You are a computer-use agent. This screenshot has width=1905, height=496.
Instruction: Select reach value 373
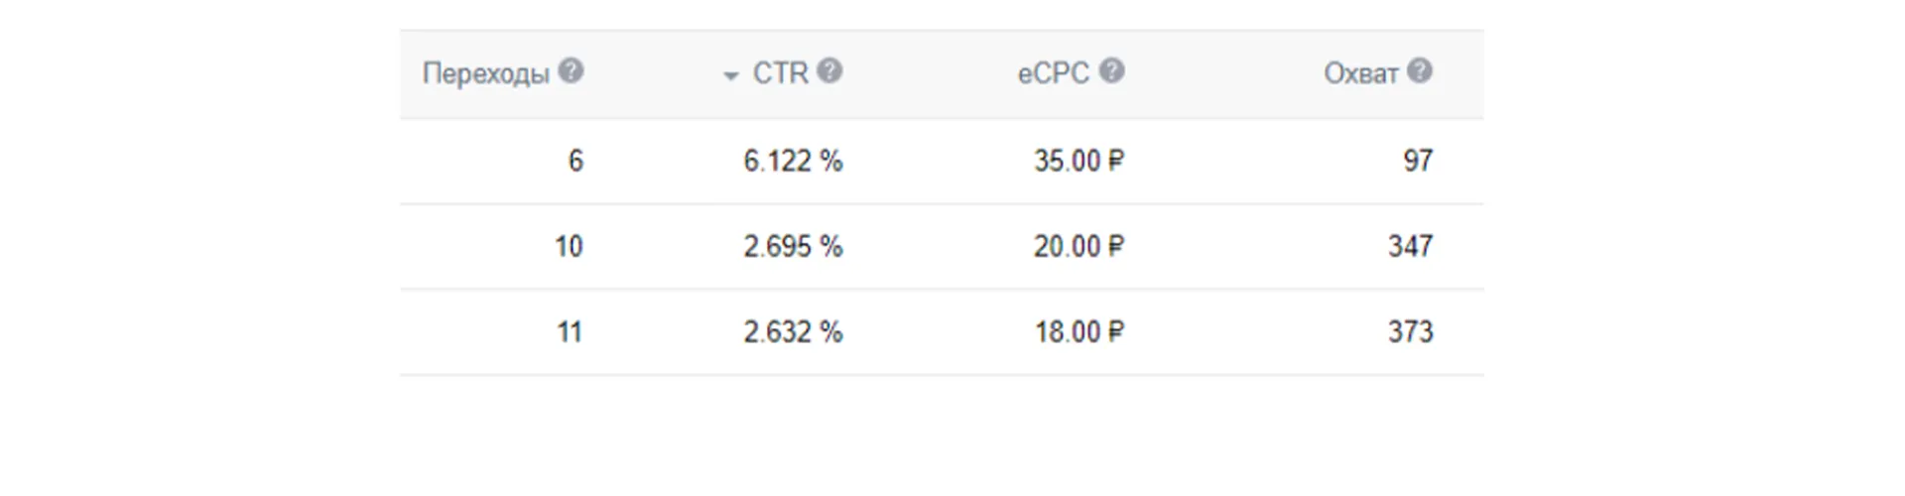tap(1410, 331)
